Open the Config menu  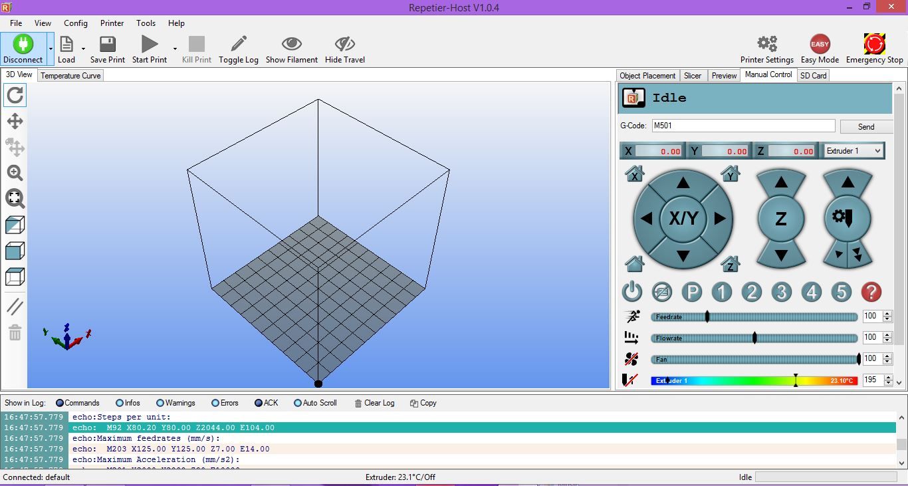(x=75, y=23)
